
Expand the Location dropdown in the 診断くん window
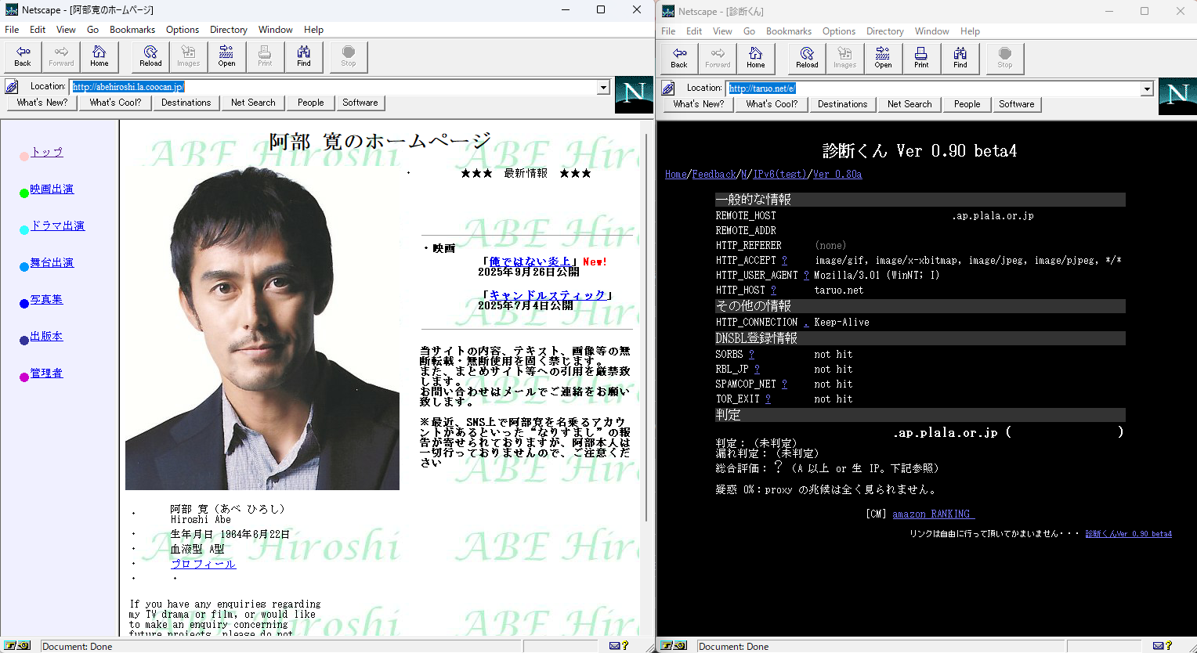point(1148,88)
